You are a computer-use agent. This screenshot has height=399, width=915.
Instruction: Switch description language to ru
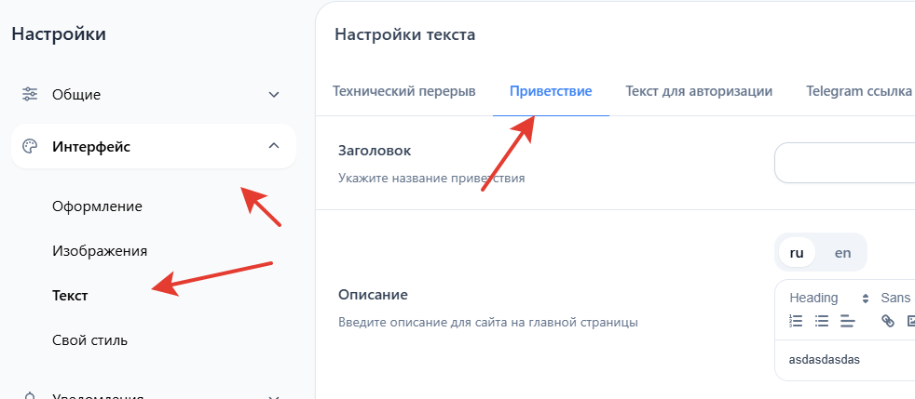coord(797,252)
